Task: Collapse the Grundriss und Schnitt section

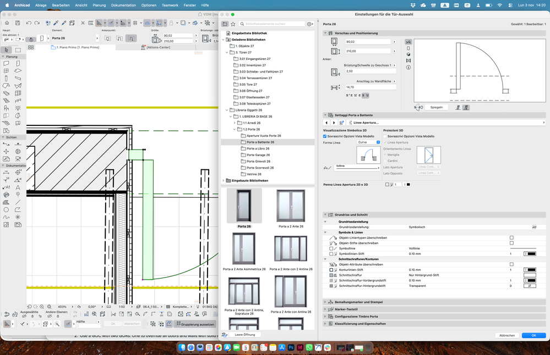Action: click(325, 215)
